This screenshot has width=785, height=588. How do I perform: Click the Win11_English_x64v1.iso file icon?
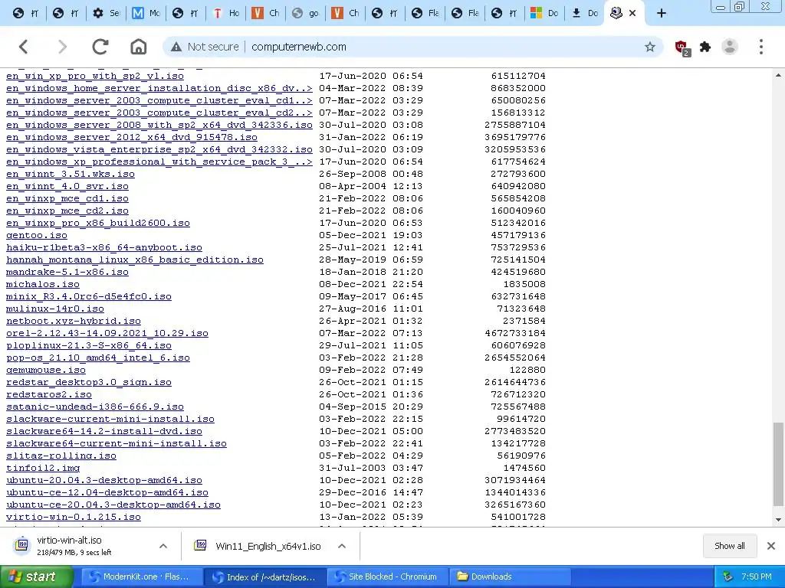pos(200,545)
